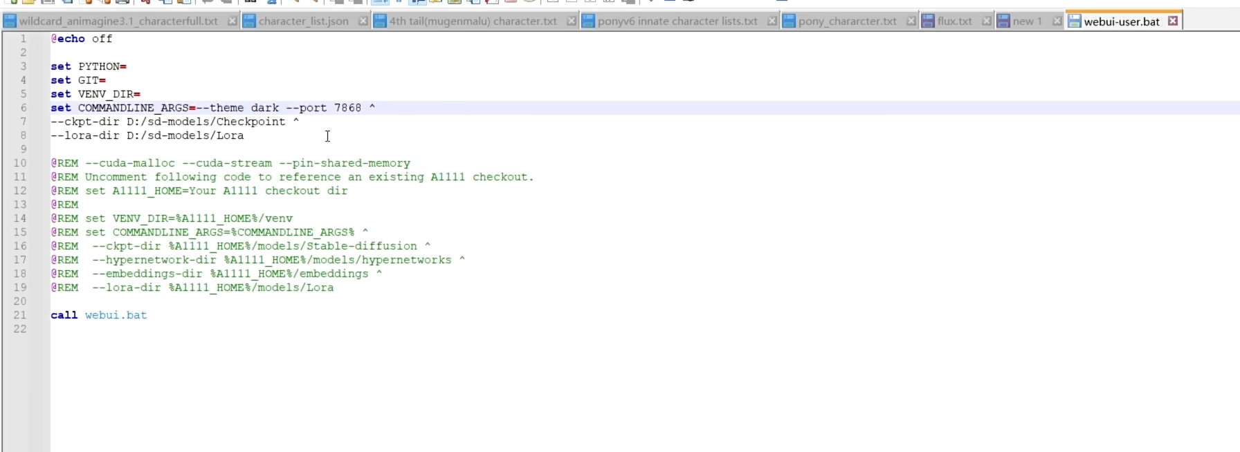1240x452 pixels.
Task: Close the wildcard_animagine3.1_characterfull.txt tab
Action: point(232,21)
